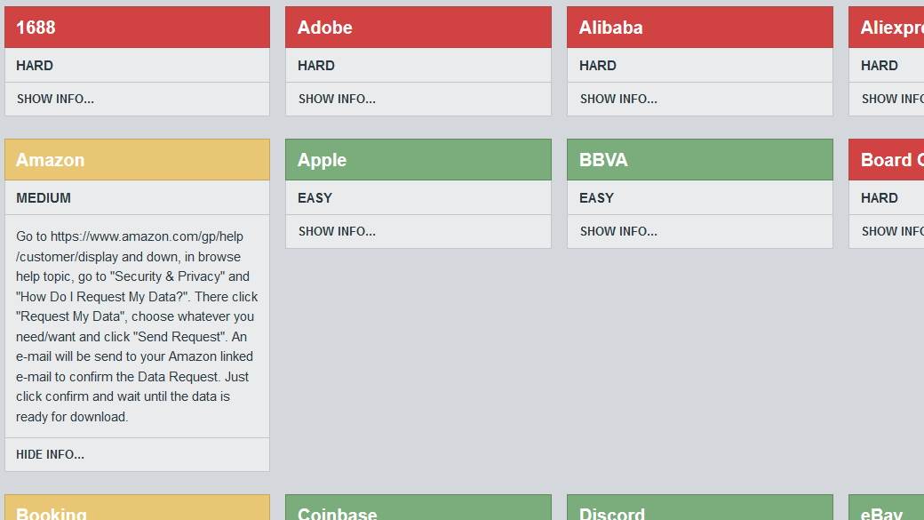Expand SHOW INFO under the 1688 card
The image size is (924, 520).
click(x=55, y=99)
